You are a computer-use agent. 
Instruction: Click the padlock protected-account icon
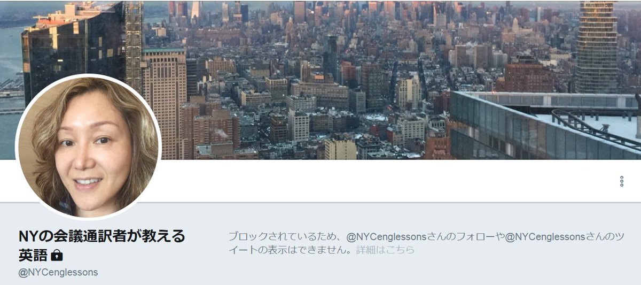click(57, 255)
